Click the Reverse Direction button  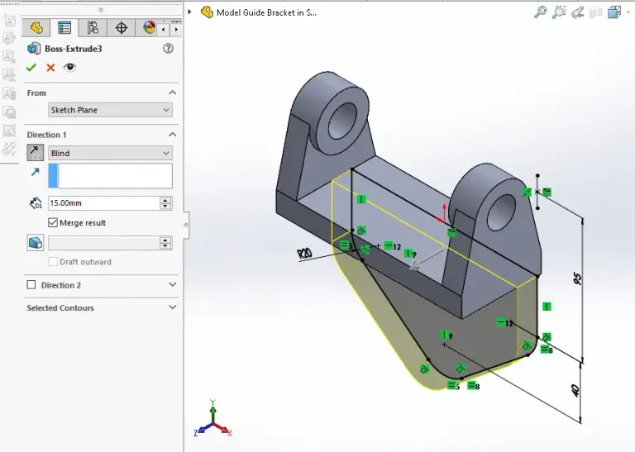click(x=36, y=153)
